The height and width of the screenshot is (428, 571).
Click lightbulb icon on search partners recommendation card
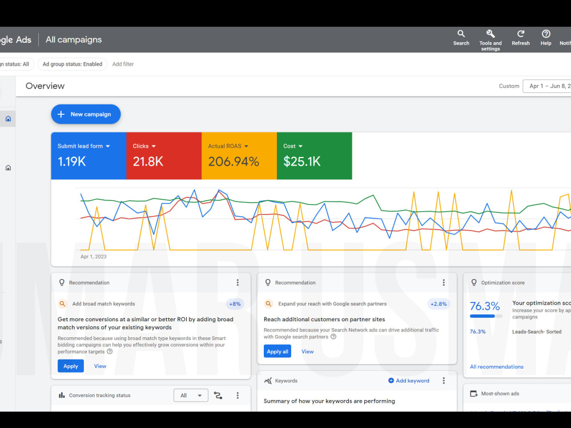click(268, 282)
